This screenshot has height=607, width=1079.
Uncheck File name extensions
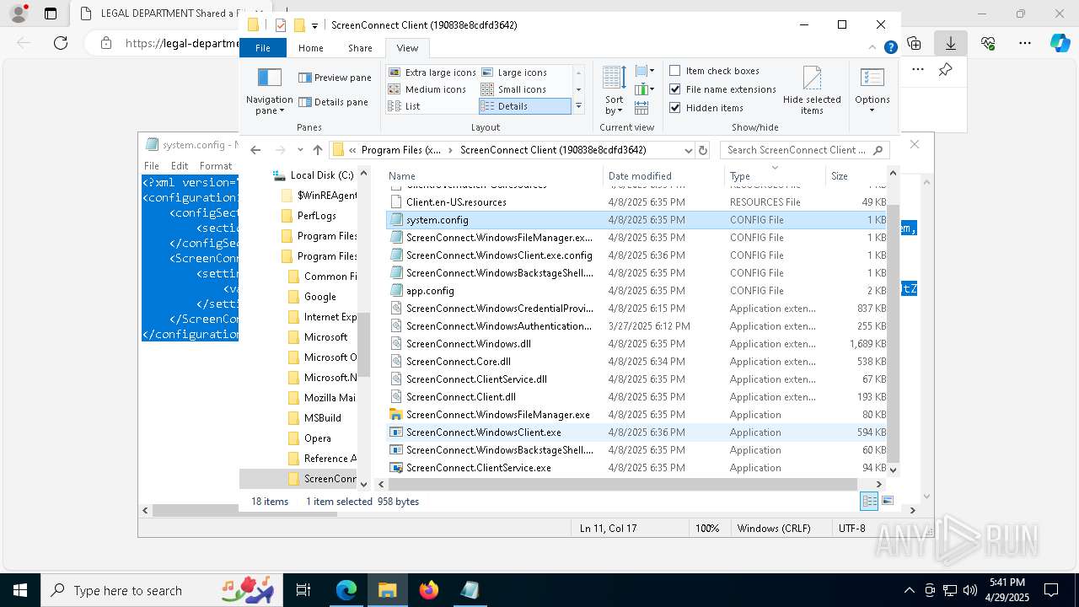[x=722, y=89]
